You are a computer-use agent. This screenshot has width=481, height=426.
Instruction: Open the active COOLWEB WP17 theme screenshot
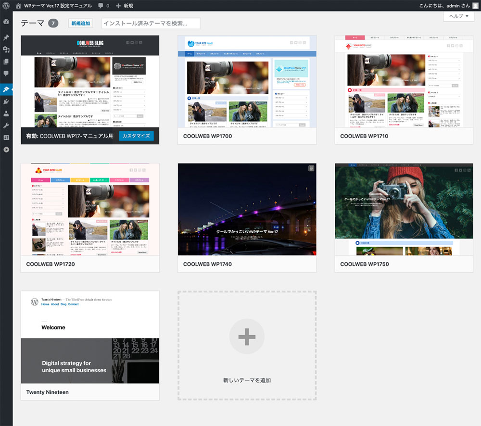click(x=90, y=81)
